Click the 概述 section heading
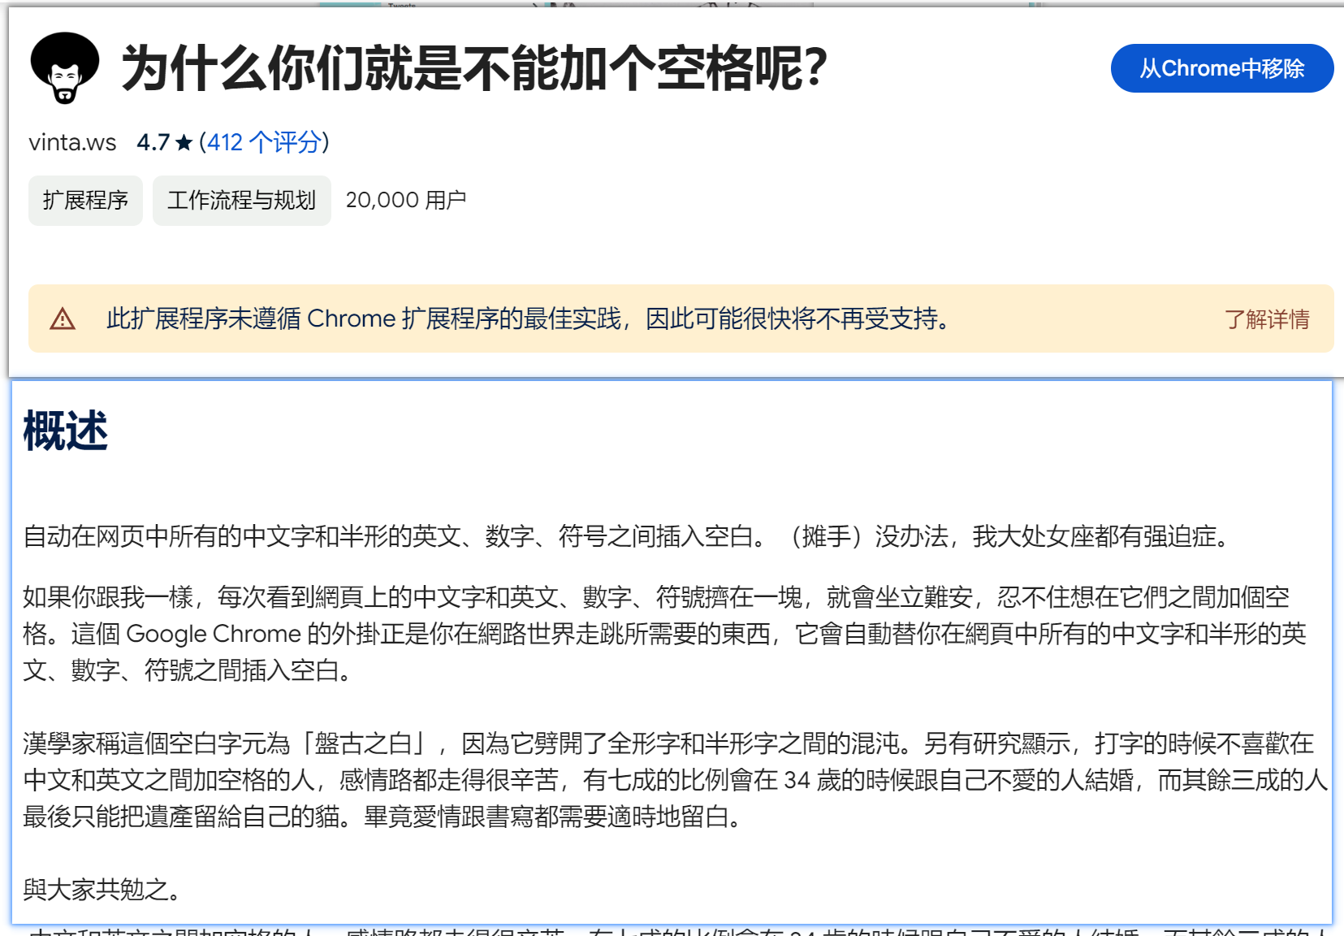This screenshot has width=1344, height=936. tap(65, 431)
